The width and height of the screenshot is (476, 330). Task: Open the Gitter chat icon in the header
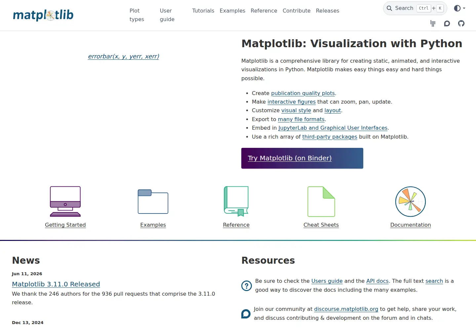433,23
